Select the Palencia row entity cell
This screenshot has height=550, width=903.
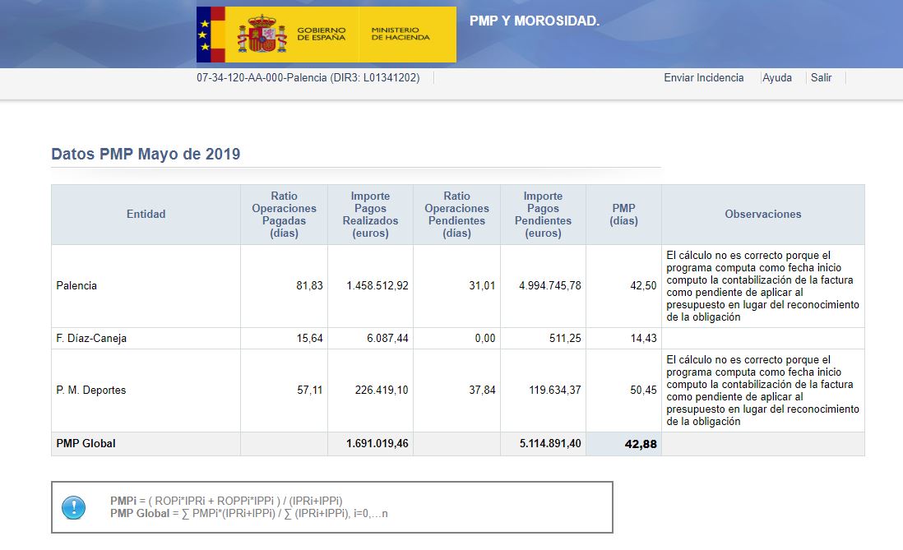coord(76,286)
